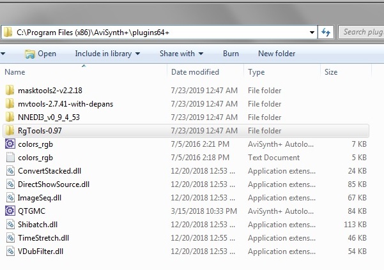Select the TimeStretch.dll file name
The image size is (384, 270).
pos(43,238)
